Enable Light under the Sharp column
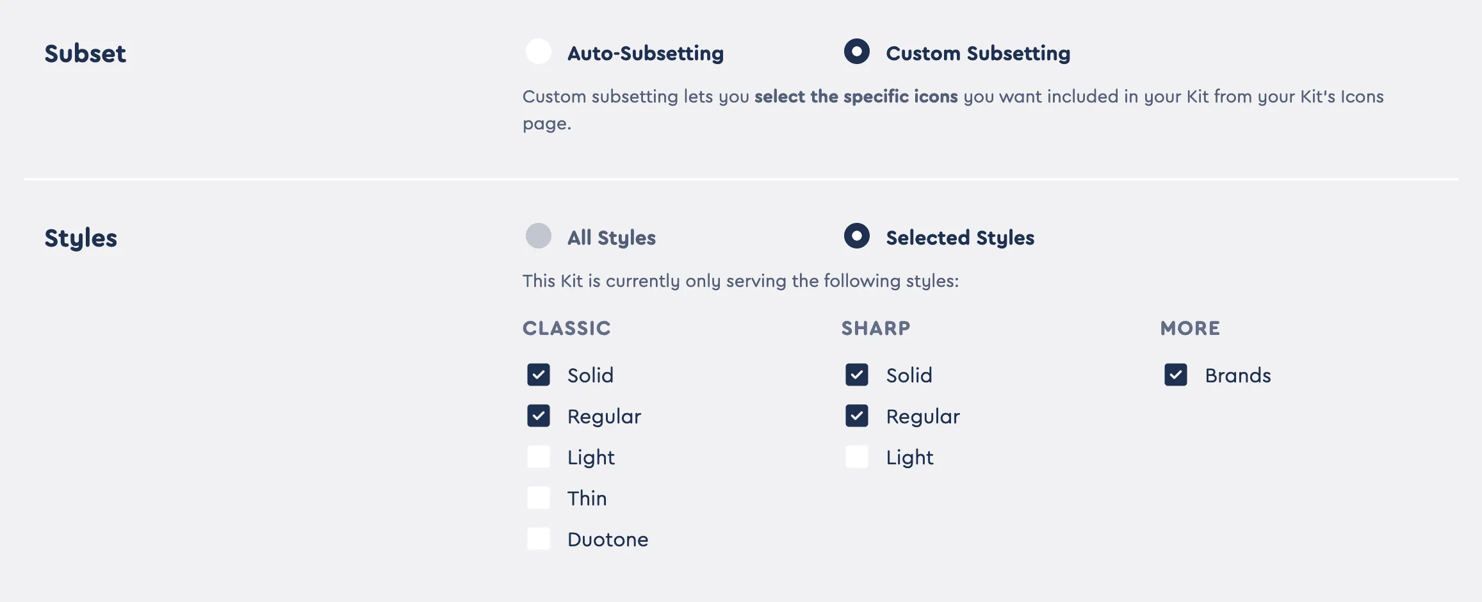The width and height of the screenshot is (1482, 602). (x=857, y=457)
